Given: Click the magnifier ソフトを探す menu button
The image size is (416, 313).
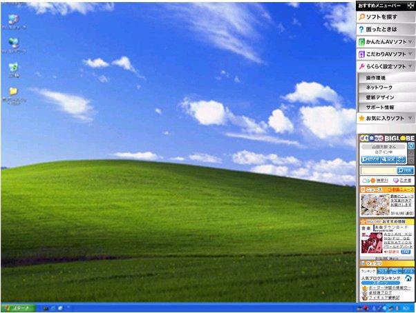Looking at the screenshot, I should pyautogui.click(x=386, y=17).
